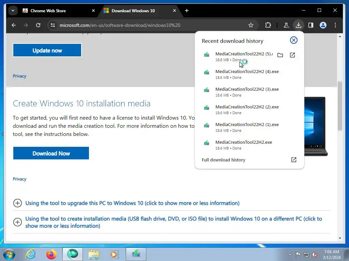349x261 pixels.
Task: Open Windows Media Player in taskbar
Action: click(x=115, y=254)
